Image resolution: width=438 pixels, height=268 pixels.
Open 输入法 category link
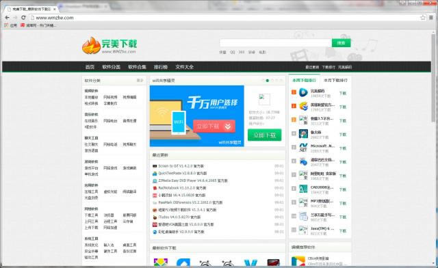[x=109, y=245]
